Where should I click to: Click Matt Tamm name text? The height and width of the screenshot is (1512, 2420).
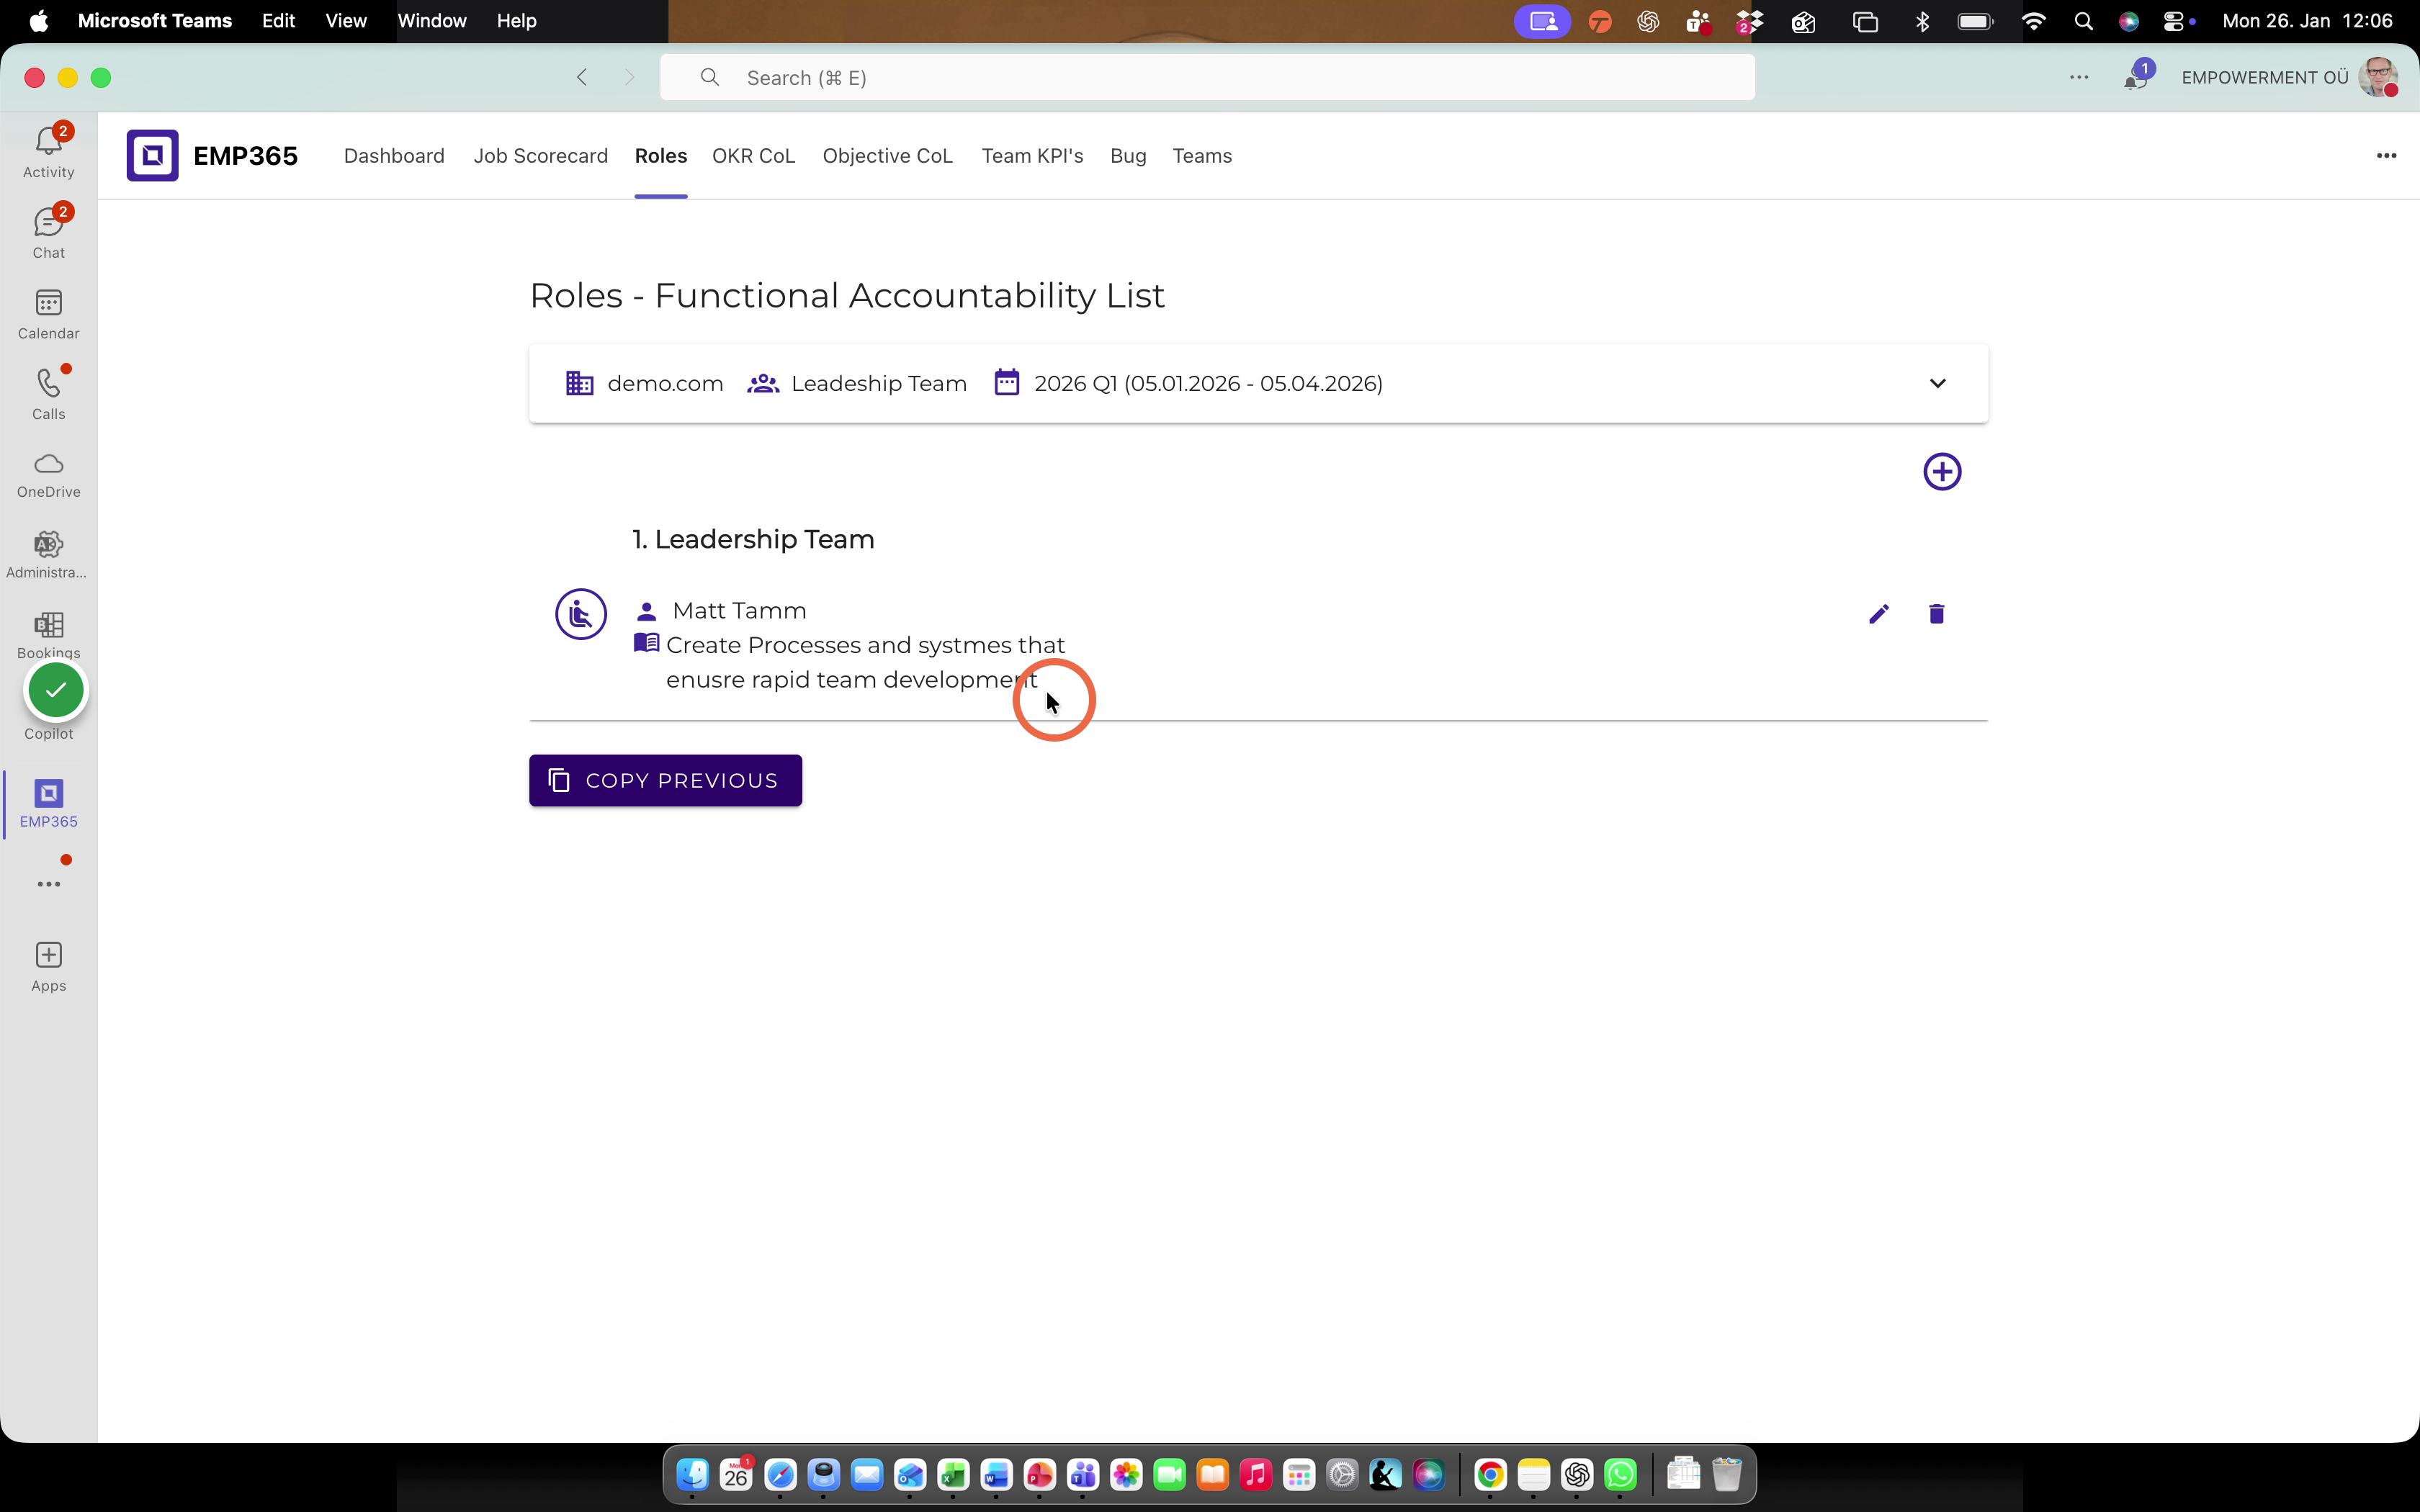pos(739,610)
